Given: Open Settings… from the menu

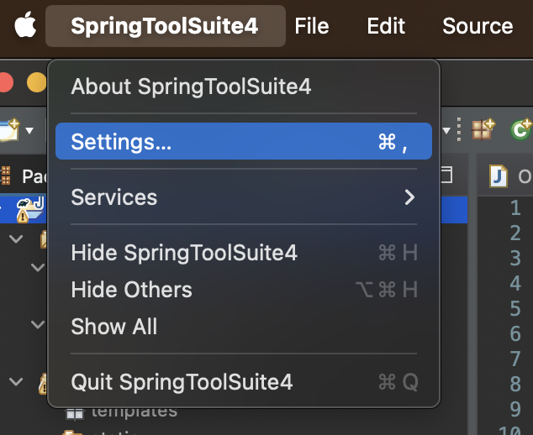Looking at the screenshot, I should click(x=242, y=142).
